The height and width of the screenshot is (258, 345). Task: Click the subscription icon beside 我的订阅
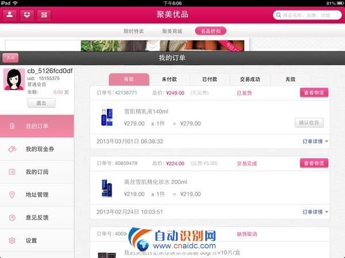(x=12, y=172)
